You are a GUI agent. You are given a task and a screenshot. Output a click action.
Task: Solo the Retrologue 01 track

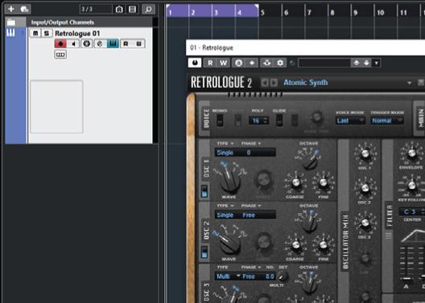coord(47,33)
